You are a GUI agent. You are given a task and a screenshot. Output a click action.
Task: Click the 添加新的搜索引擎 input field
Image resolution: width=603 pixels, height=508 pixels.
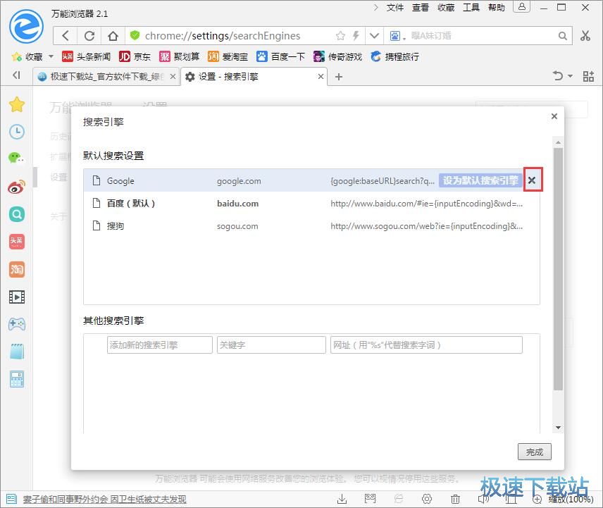[160, 345]
